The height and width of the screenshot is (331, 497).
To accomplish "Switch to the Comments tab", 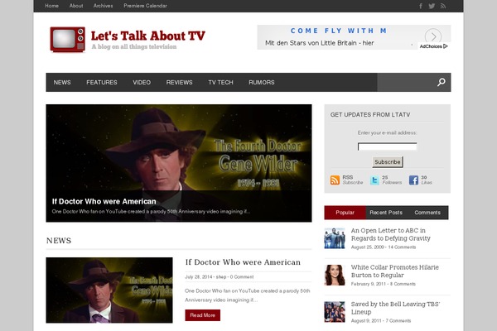I will [427, 213].
